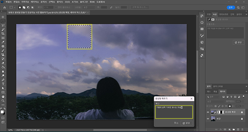This screenshot has height=132, width=248.
Task: Select the Paint Bucket tool
Action: pos(3,67)
